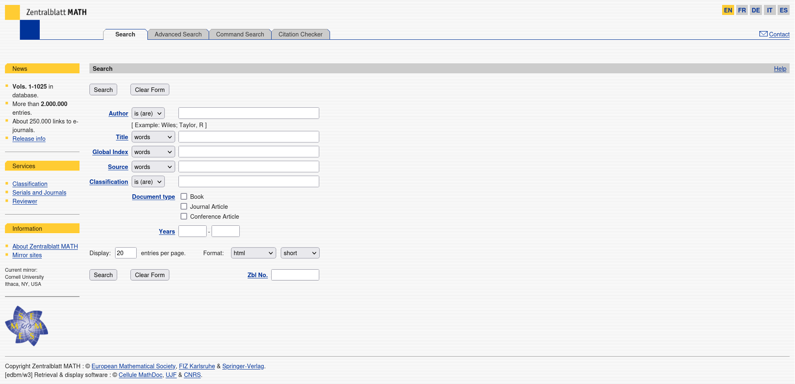Switch language to ES
The height and width of the screenshot is (384, 795).
click(784, 10)
